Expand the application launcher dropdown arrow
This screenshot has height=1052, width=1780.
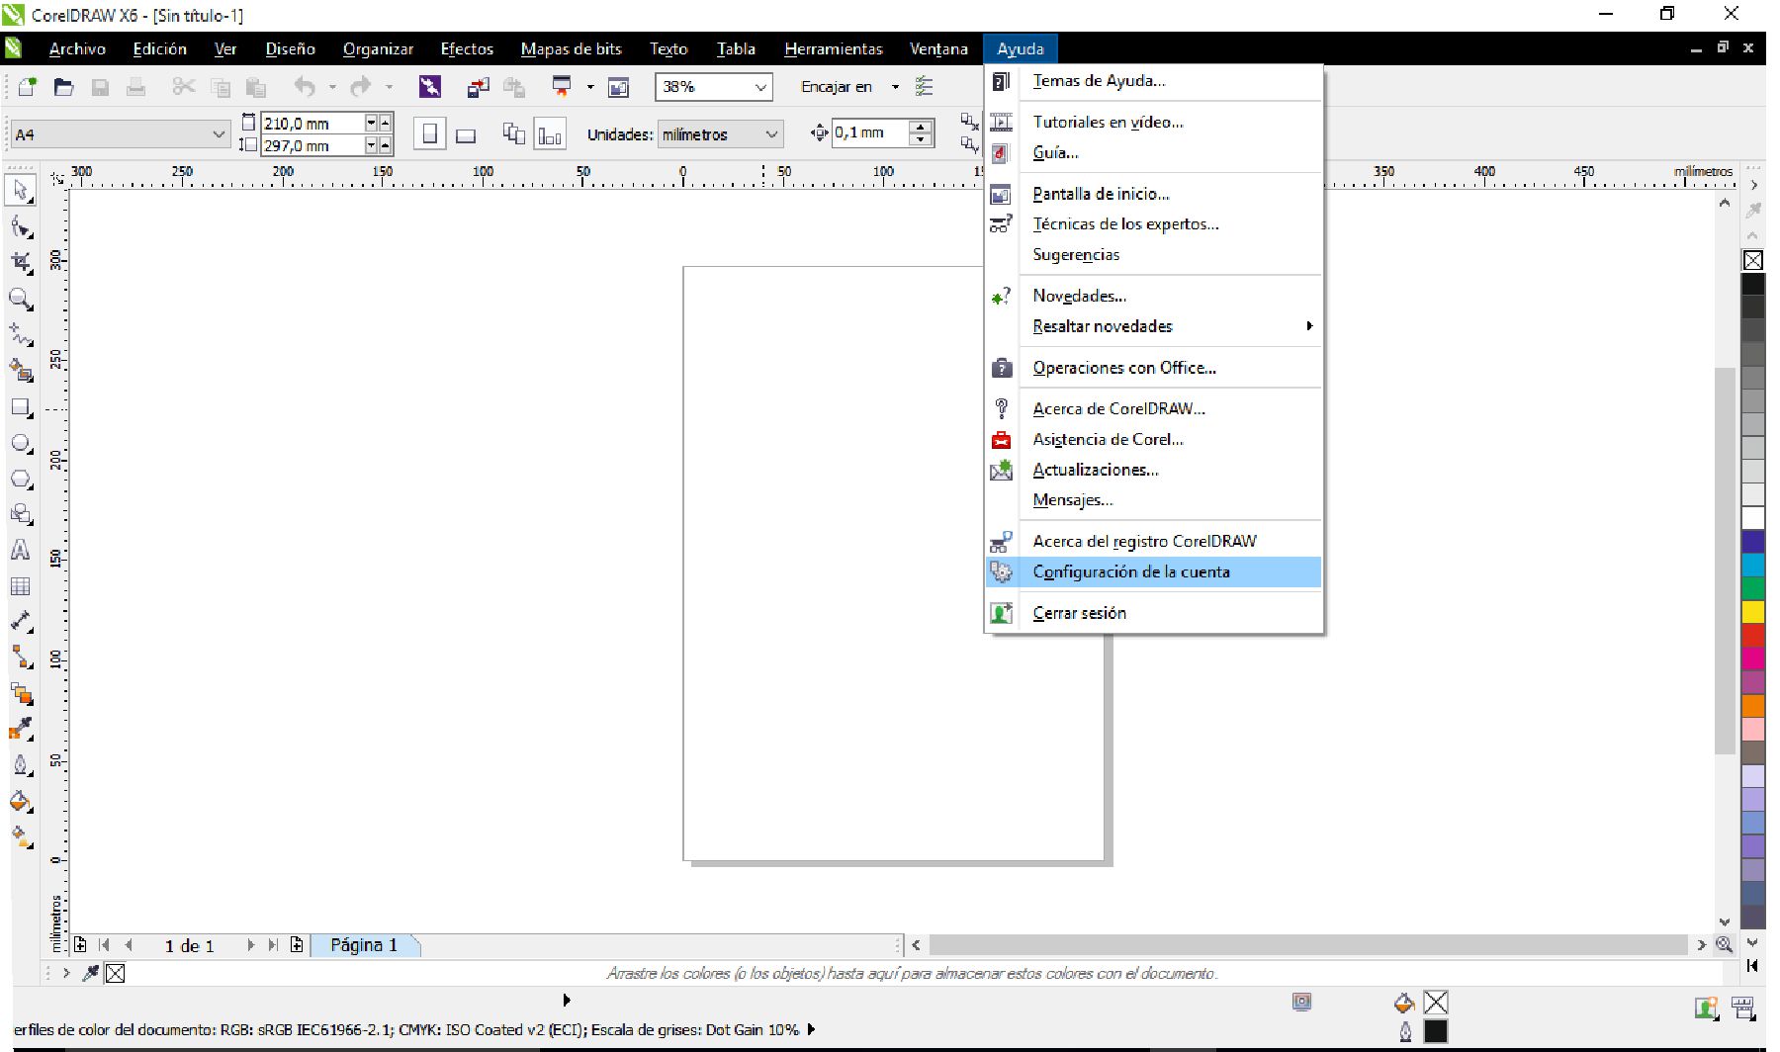(590, 87)
